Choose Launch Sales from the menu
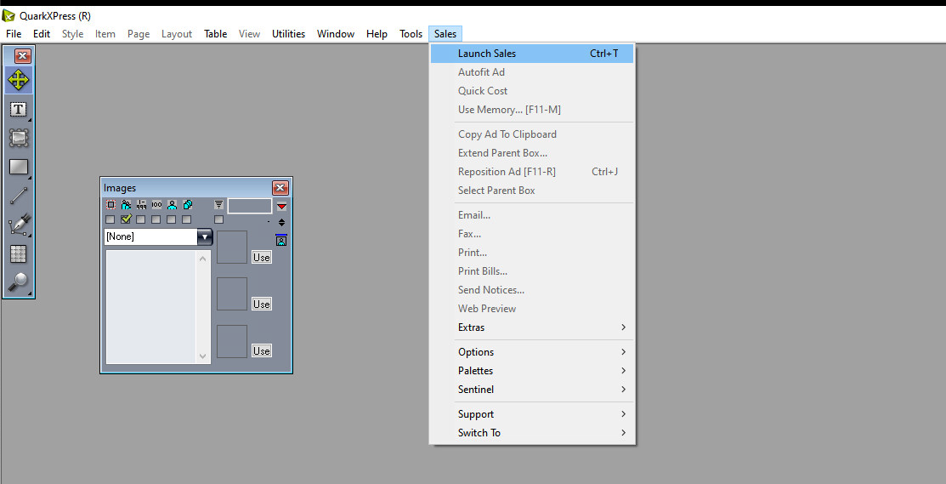This screenshot has width=946, height=484. click(532, 53)
